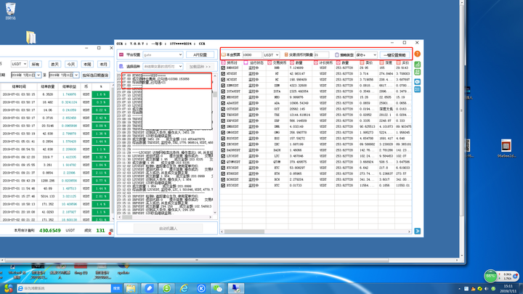Click the 本金预算 input field with 10000
This screenshot has height=294, width=523.
251,54
